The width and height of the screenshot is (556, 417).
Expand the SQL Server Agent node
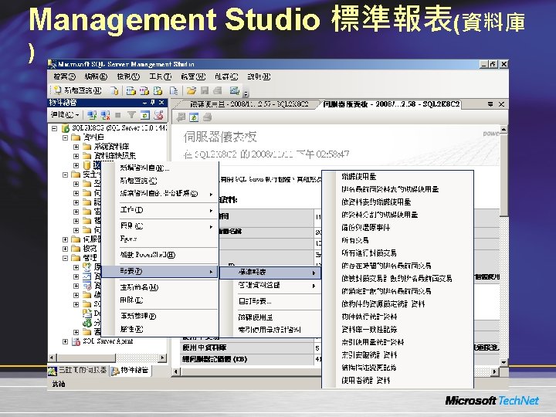pos(65,341)
